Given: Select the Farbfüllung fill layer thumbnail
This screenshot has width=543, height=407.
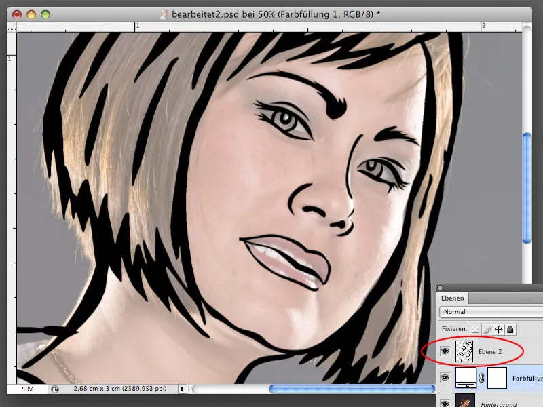Looking at the screenshot, I should (x=466, y=378).
